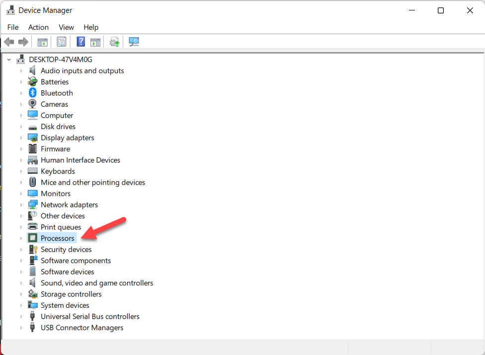The image size is (485, 355).
Task: Click the Processors chip icon
Action: pos(33,238)
